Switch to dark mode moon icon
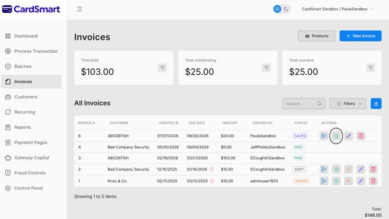 (286, 9)
